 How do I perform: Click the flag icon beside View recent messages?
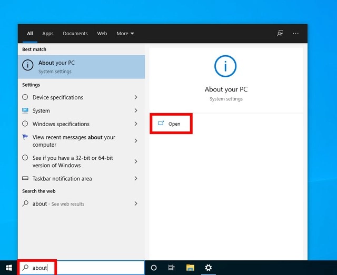coord(25,137)
